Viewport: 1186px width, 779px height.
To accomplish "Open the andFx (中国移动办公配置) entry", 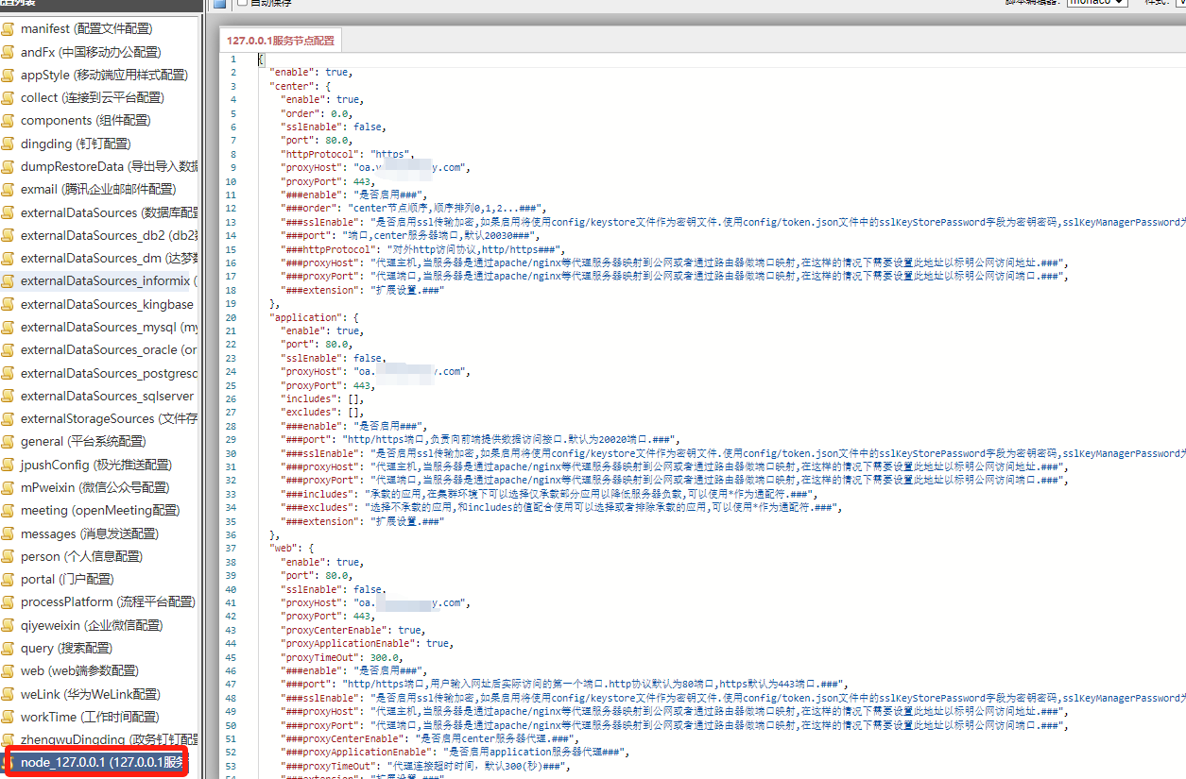I will pos(91,52).
